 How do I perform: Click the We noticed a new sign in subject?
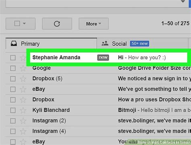pyautogui.click(x=154, y=79)
